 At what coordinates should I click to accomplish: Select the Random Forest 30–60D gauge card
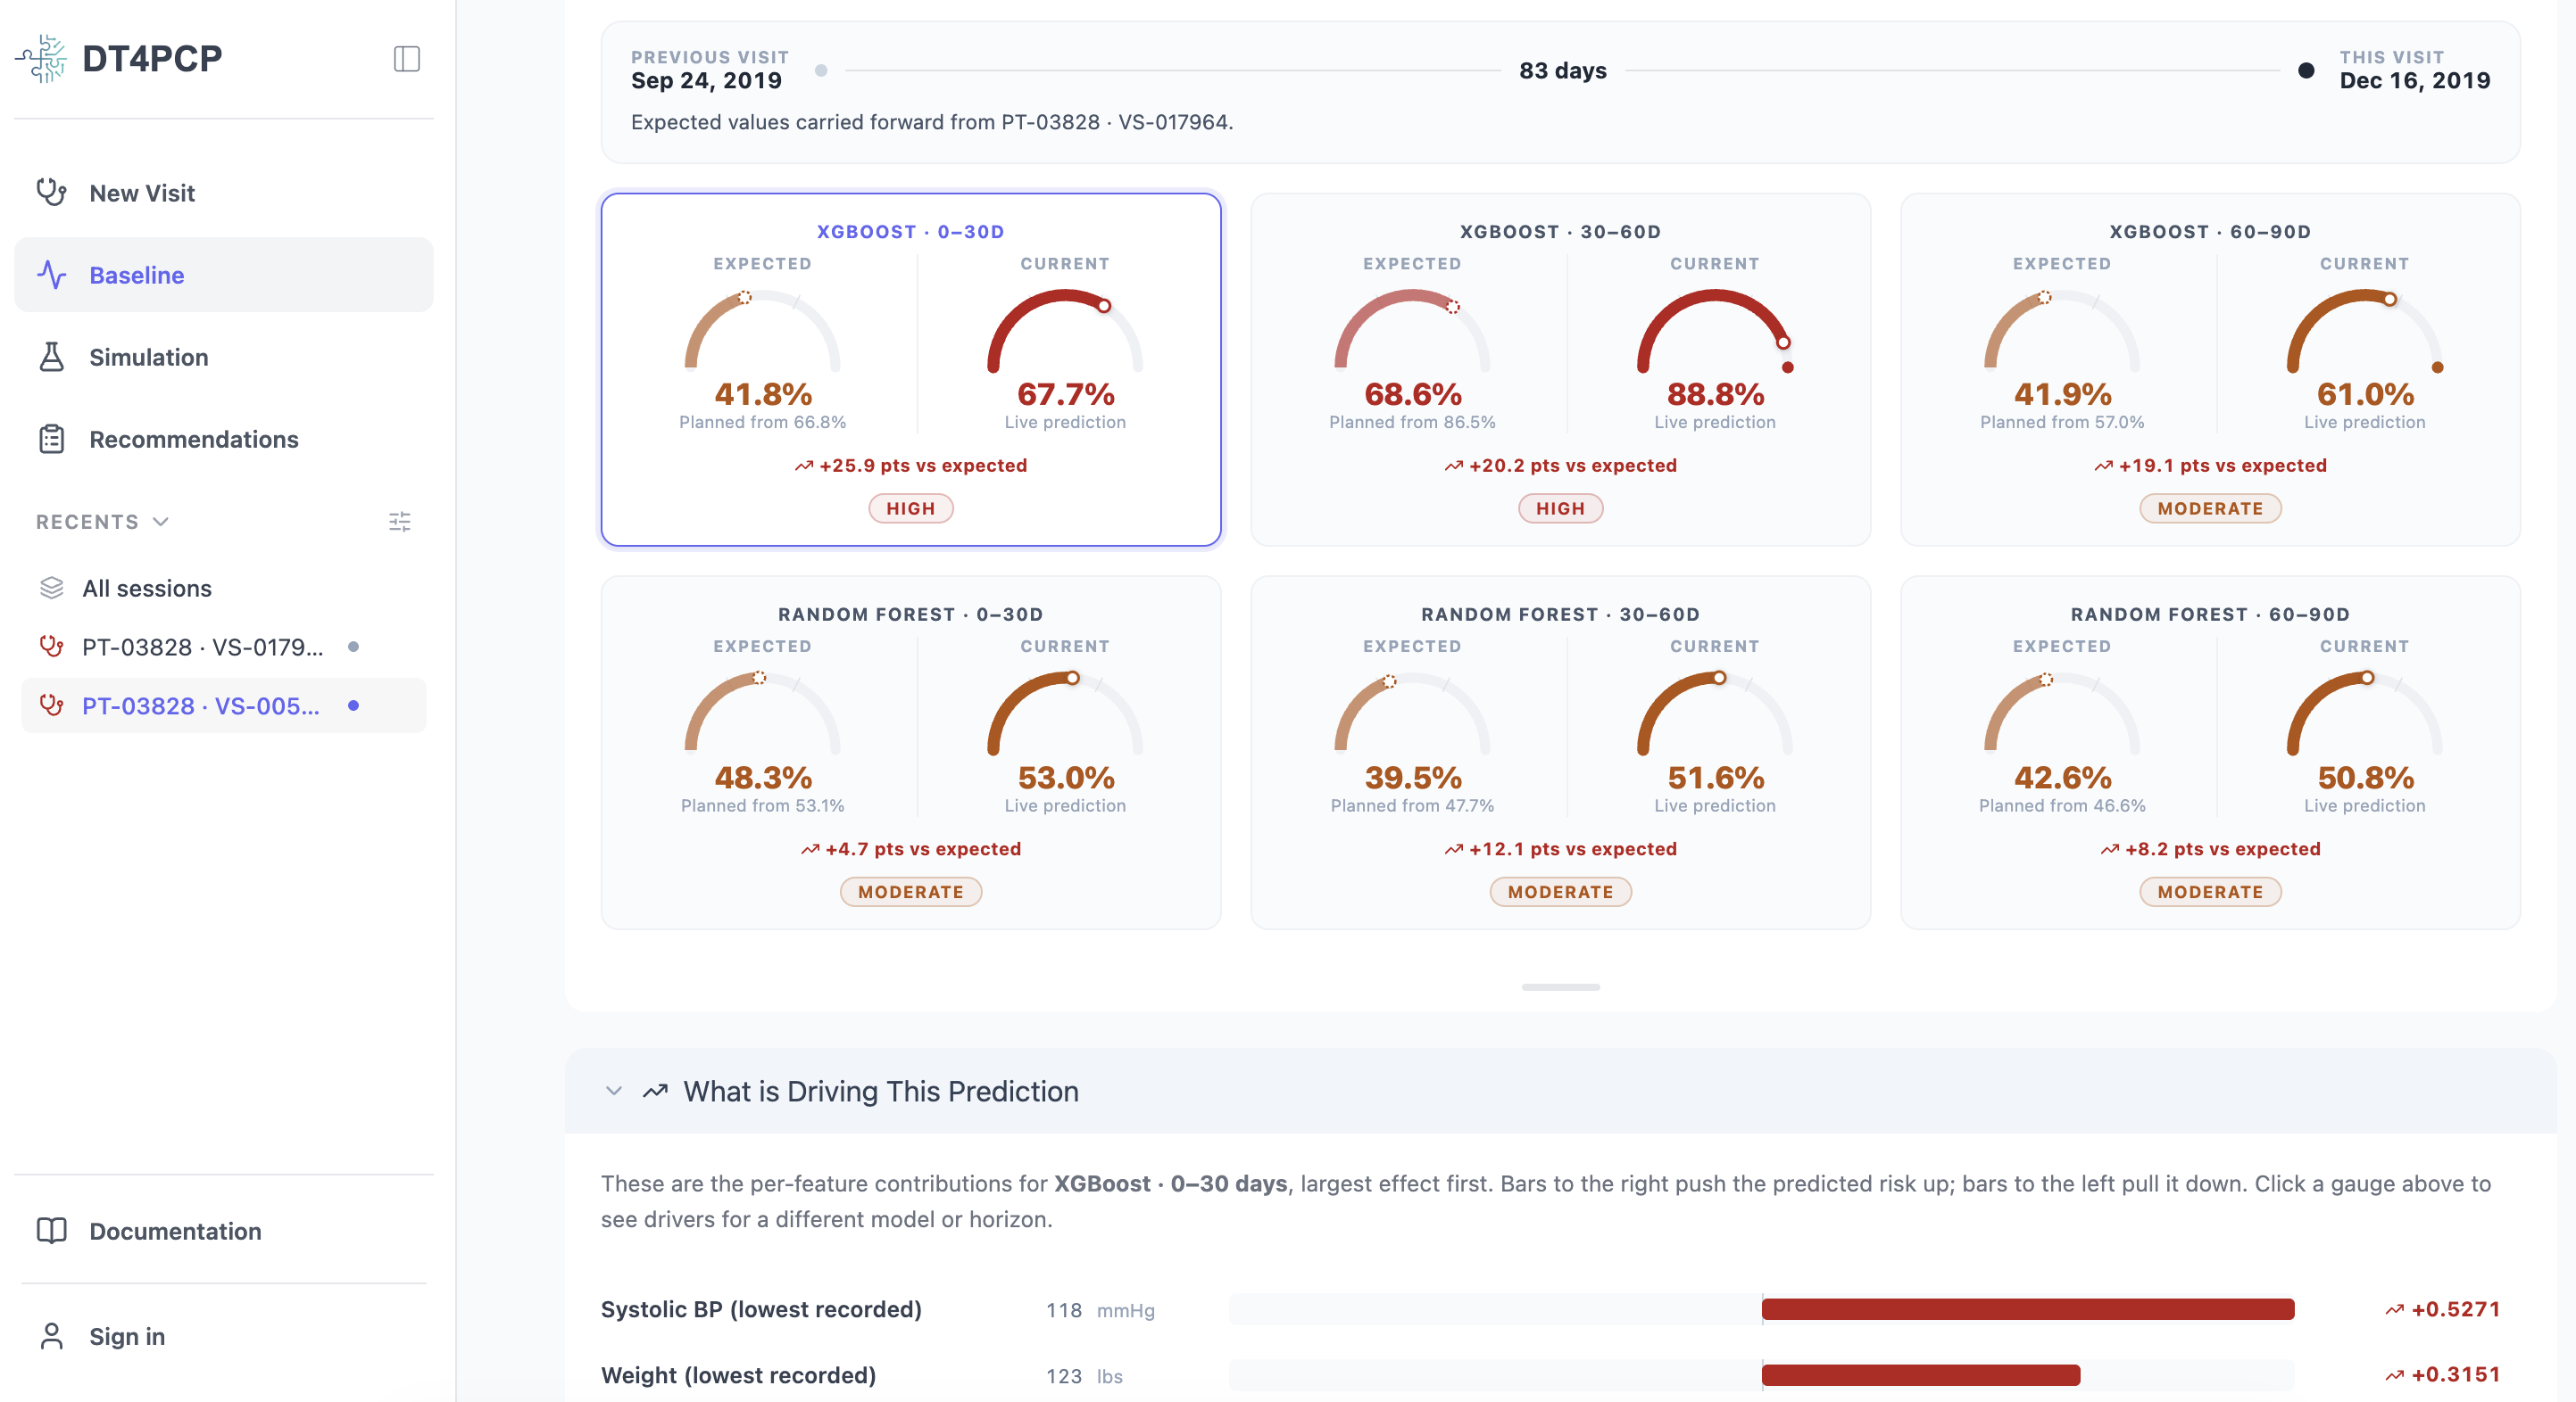tap(1560, 753)
